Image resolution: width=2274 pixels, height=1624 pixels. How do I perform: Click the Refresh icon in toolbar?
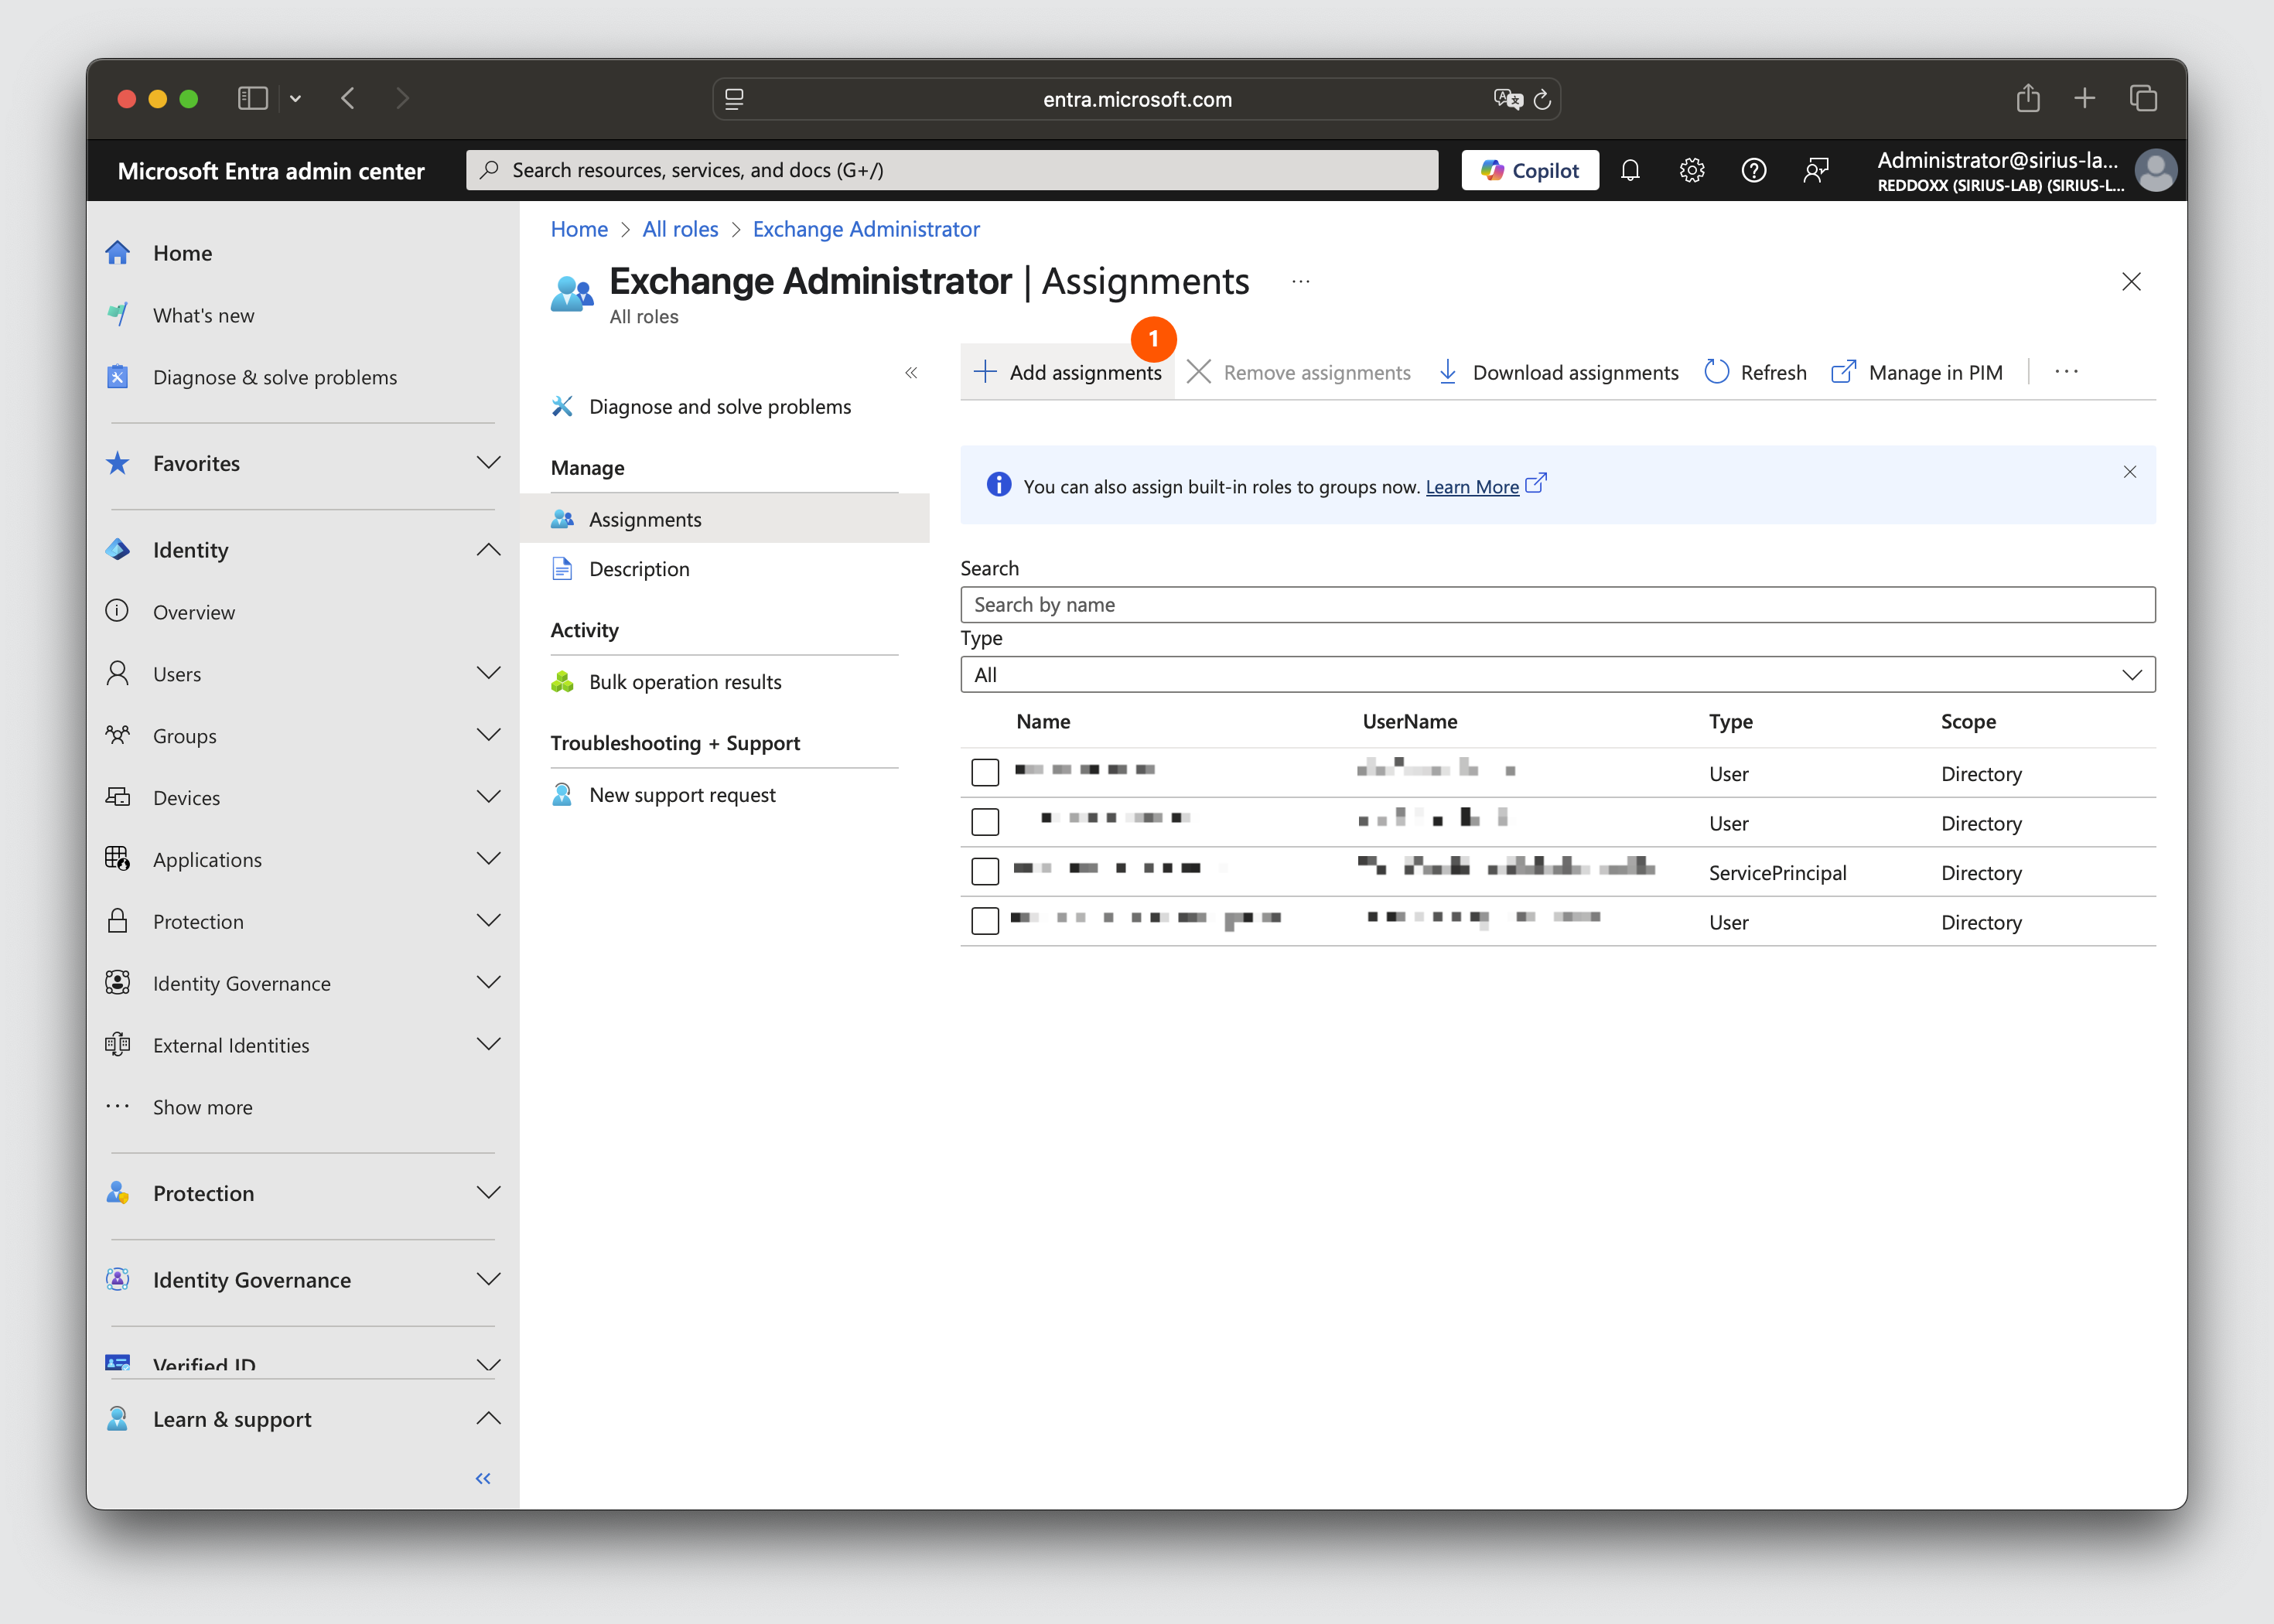pos(1717,372)
